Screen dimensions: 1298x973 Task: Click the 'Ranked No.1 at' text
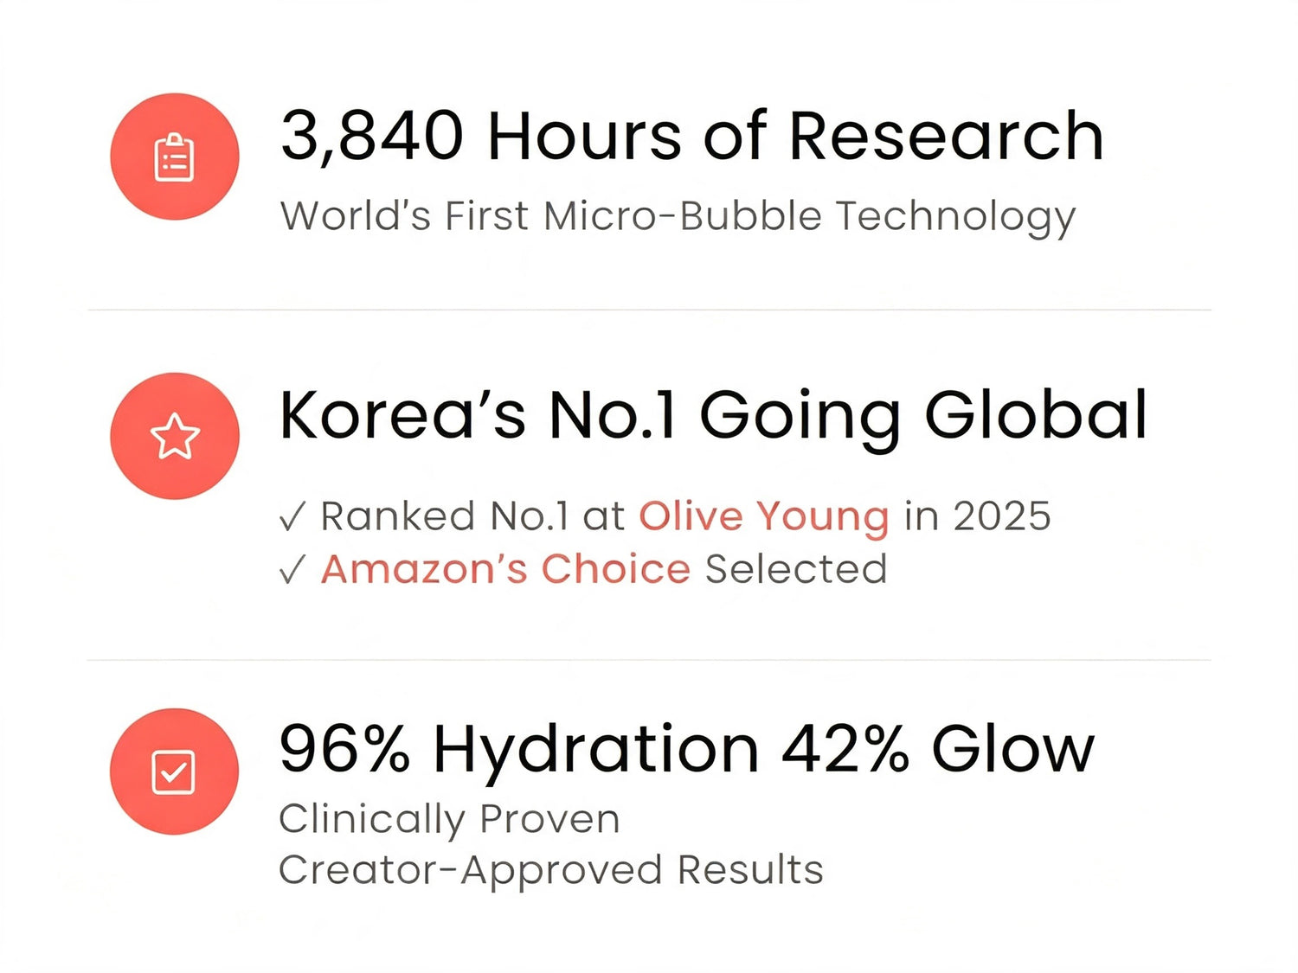coord(472,516)
